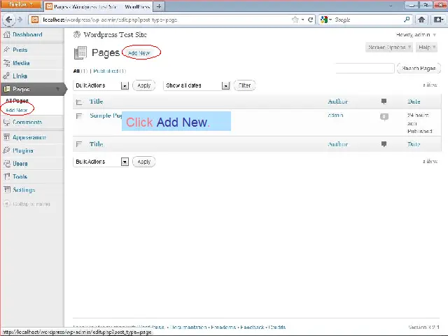Sort by the Date column header

414,101
